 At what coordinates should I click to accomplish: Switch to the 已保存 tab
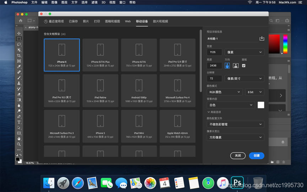(73, 21)
